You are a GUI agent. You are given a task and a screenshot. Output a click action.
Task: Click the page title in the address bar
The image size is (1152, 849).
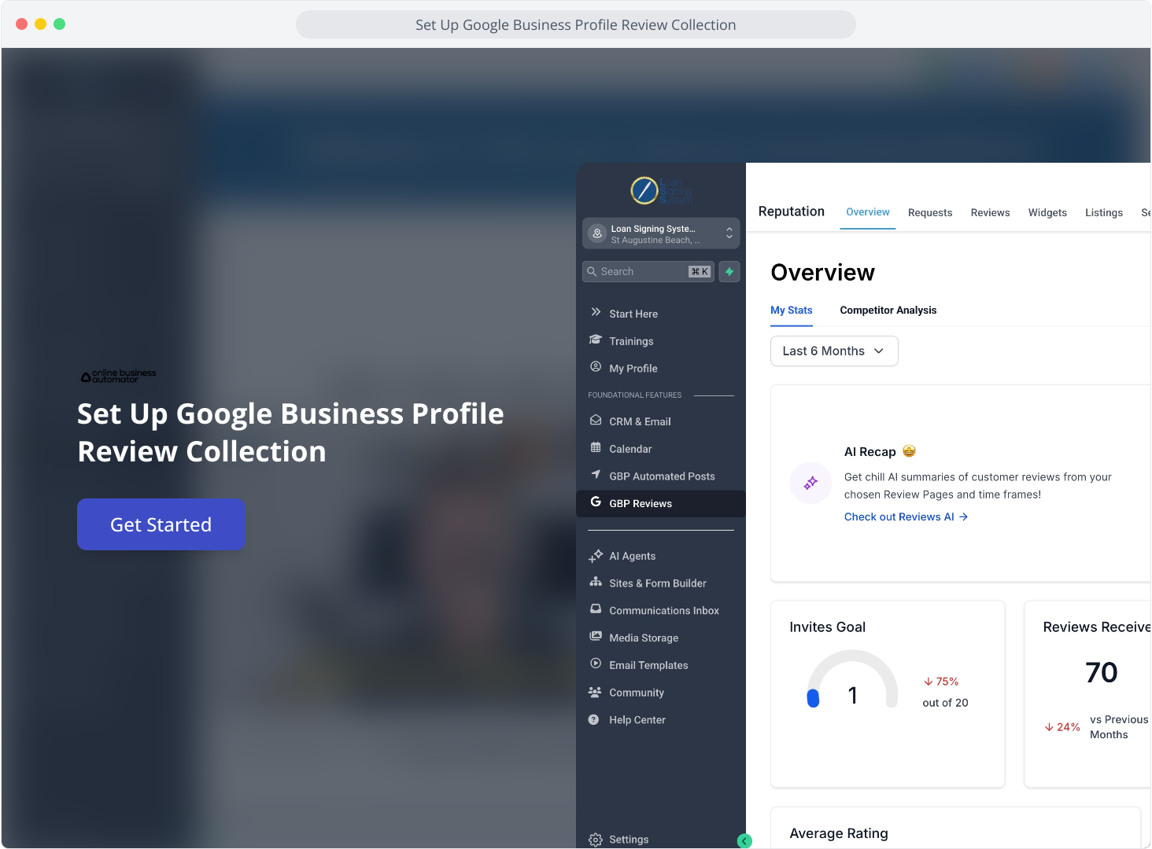[576, 25]
